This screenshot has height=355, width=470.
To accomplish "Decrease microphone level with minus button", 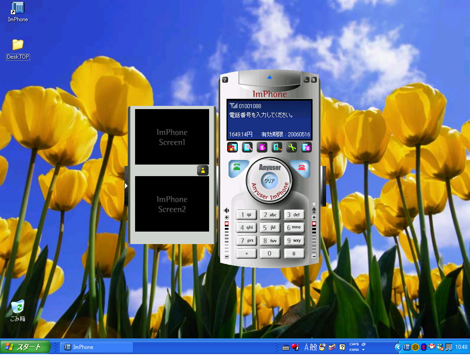I will (314, 257).
